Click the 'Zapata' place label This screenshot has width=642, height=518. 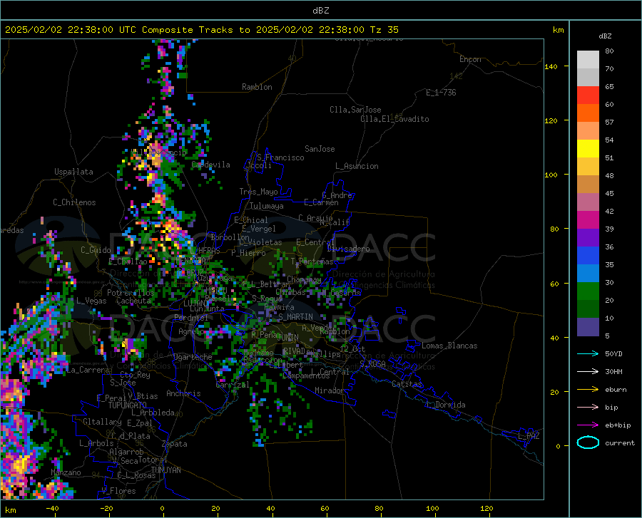coord(175,444)
